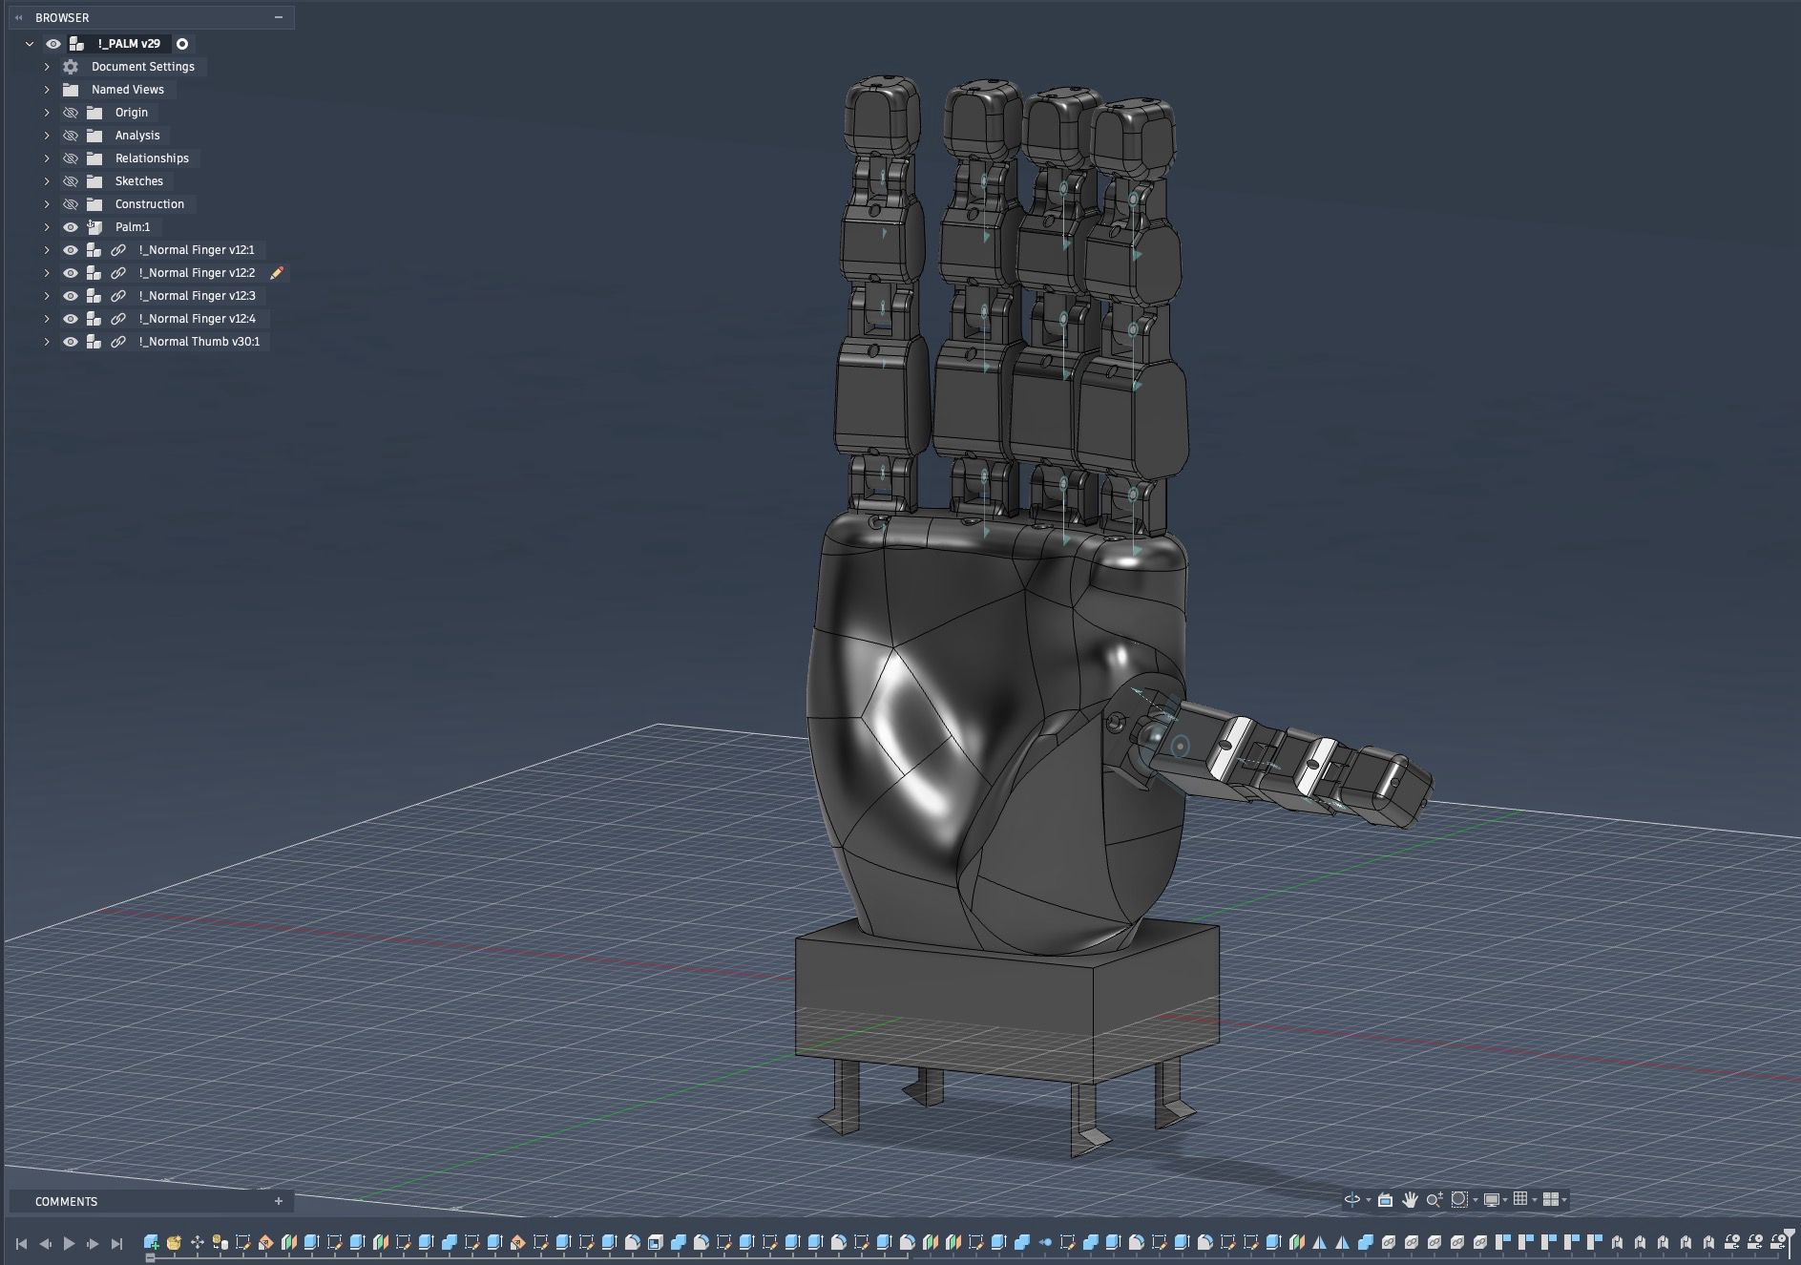Click the COMMENTS panel header

click(x=152, y=1201)
